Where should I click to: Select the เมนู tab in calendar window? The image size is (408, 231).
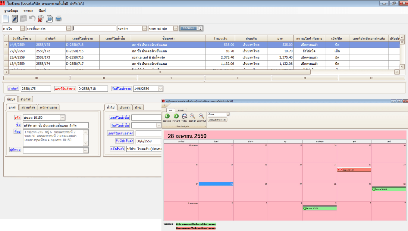[x=170, y=110]
